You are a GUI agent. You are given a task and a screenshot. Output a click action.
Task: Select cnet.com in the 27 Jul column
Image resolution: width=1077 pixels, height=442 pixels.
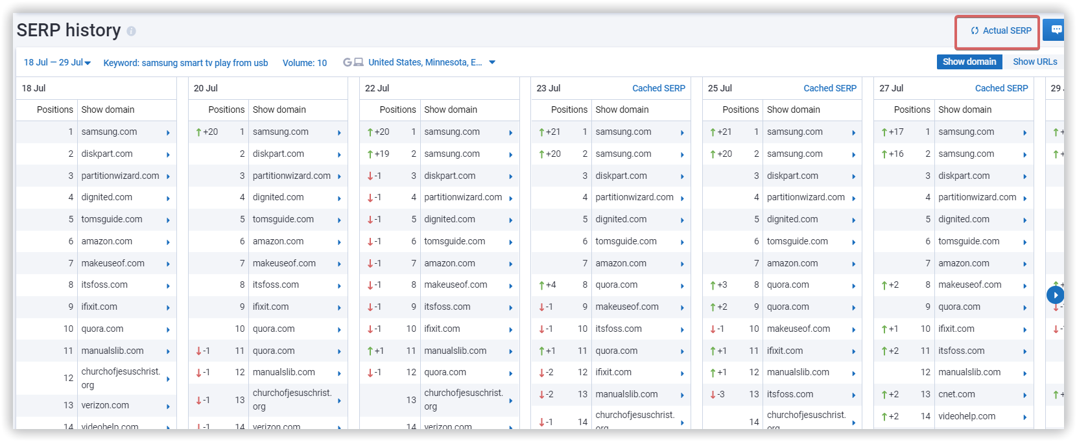pos(956,394)
